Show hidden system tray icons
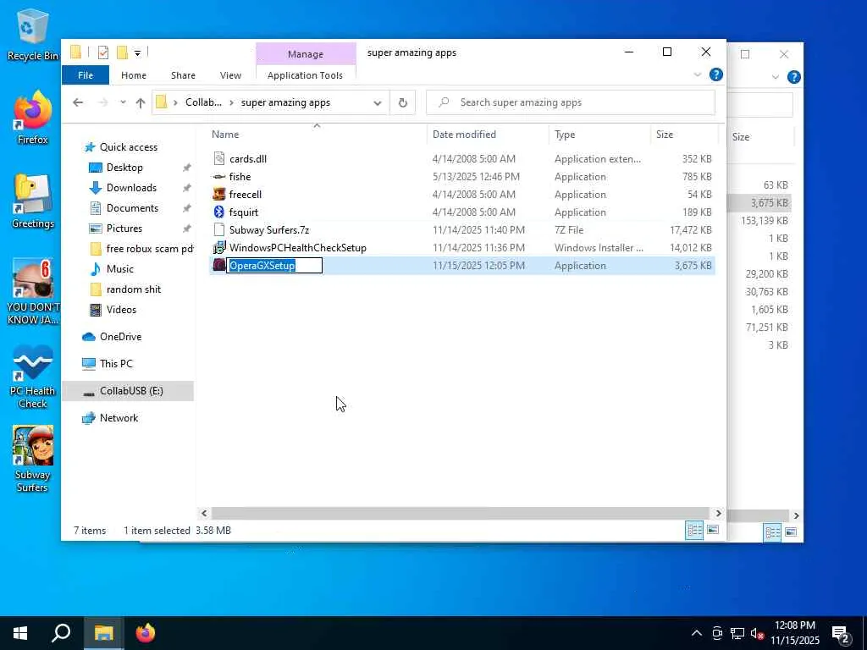 pyautogui.click(x=697, y=633)
